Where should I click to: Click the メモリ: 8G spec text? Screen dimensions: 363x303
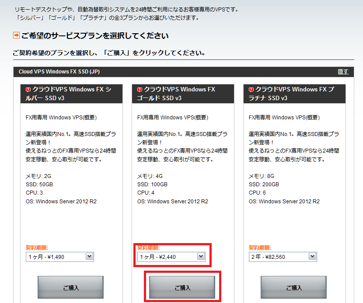(x=262, y=176)
